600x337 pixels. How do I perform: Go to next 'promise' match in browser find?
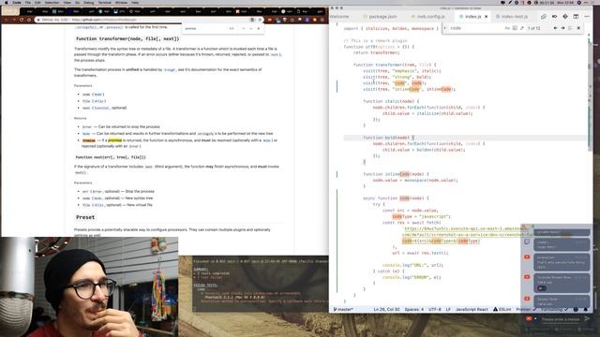pyautogui.click(x=251, y=29)
